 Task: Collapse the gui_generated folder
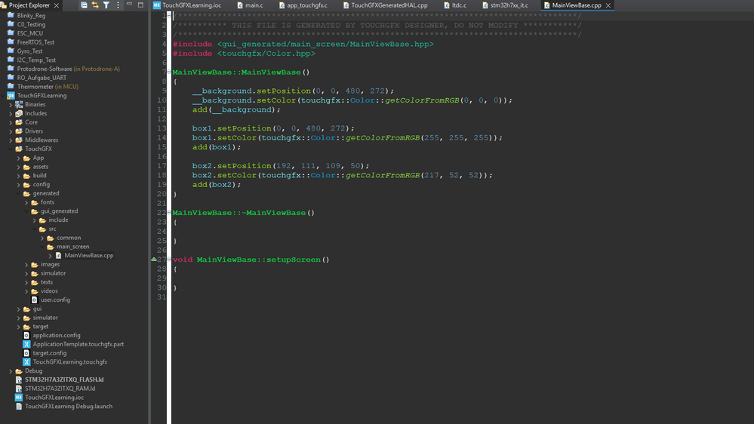27,211
